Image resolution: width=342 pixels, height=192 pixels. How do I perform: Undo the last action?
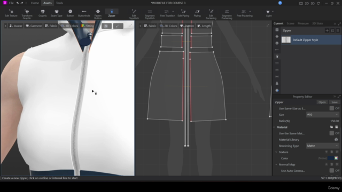[18, 3]
